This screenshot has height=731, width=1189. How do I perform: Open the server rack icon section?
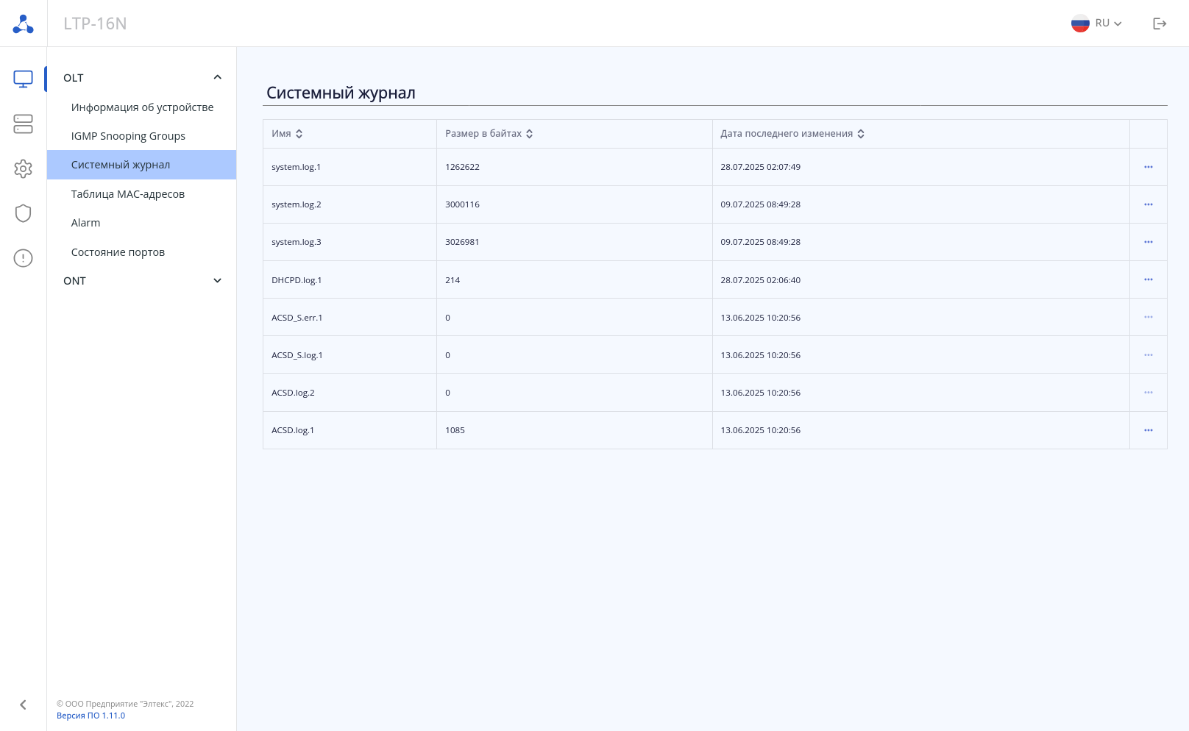click(23, 124)
